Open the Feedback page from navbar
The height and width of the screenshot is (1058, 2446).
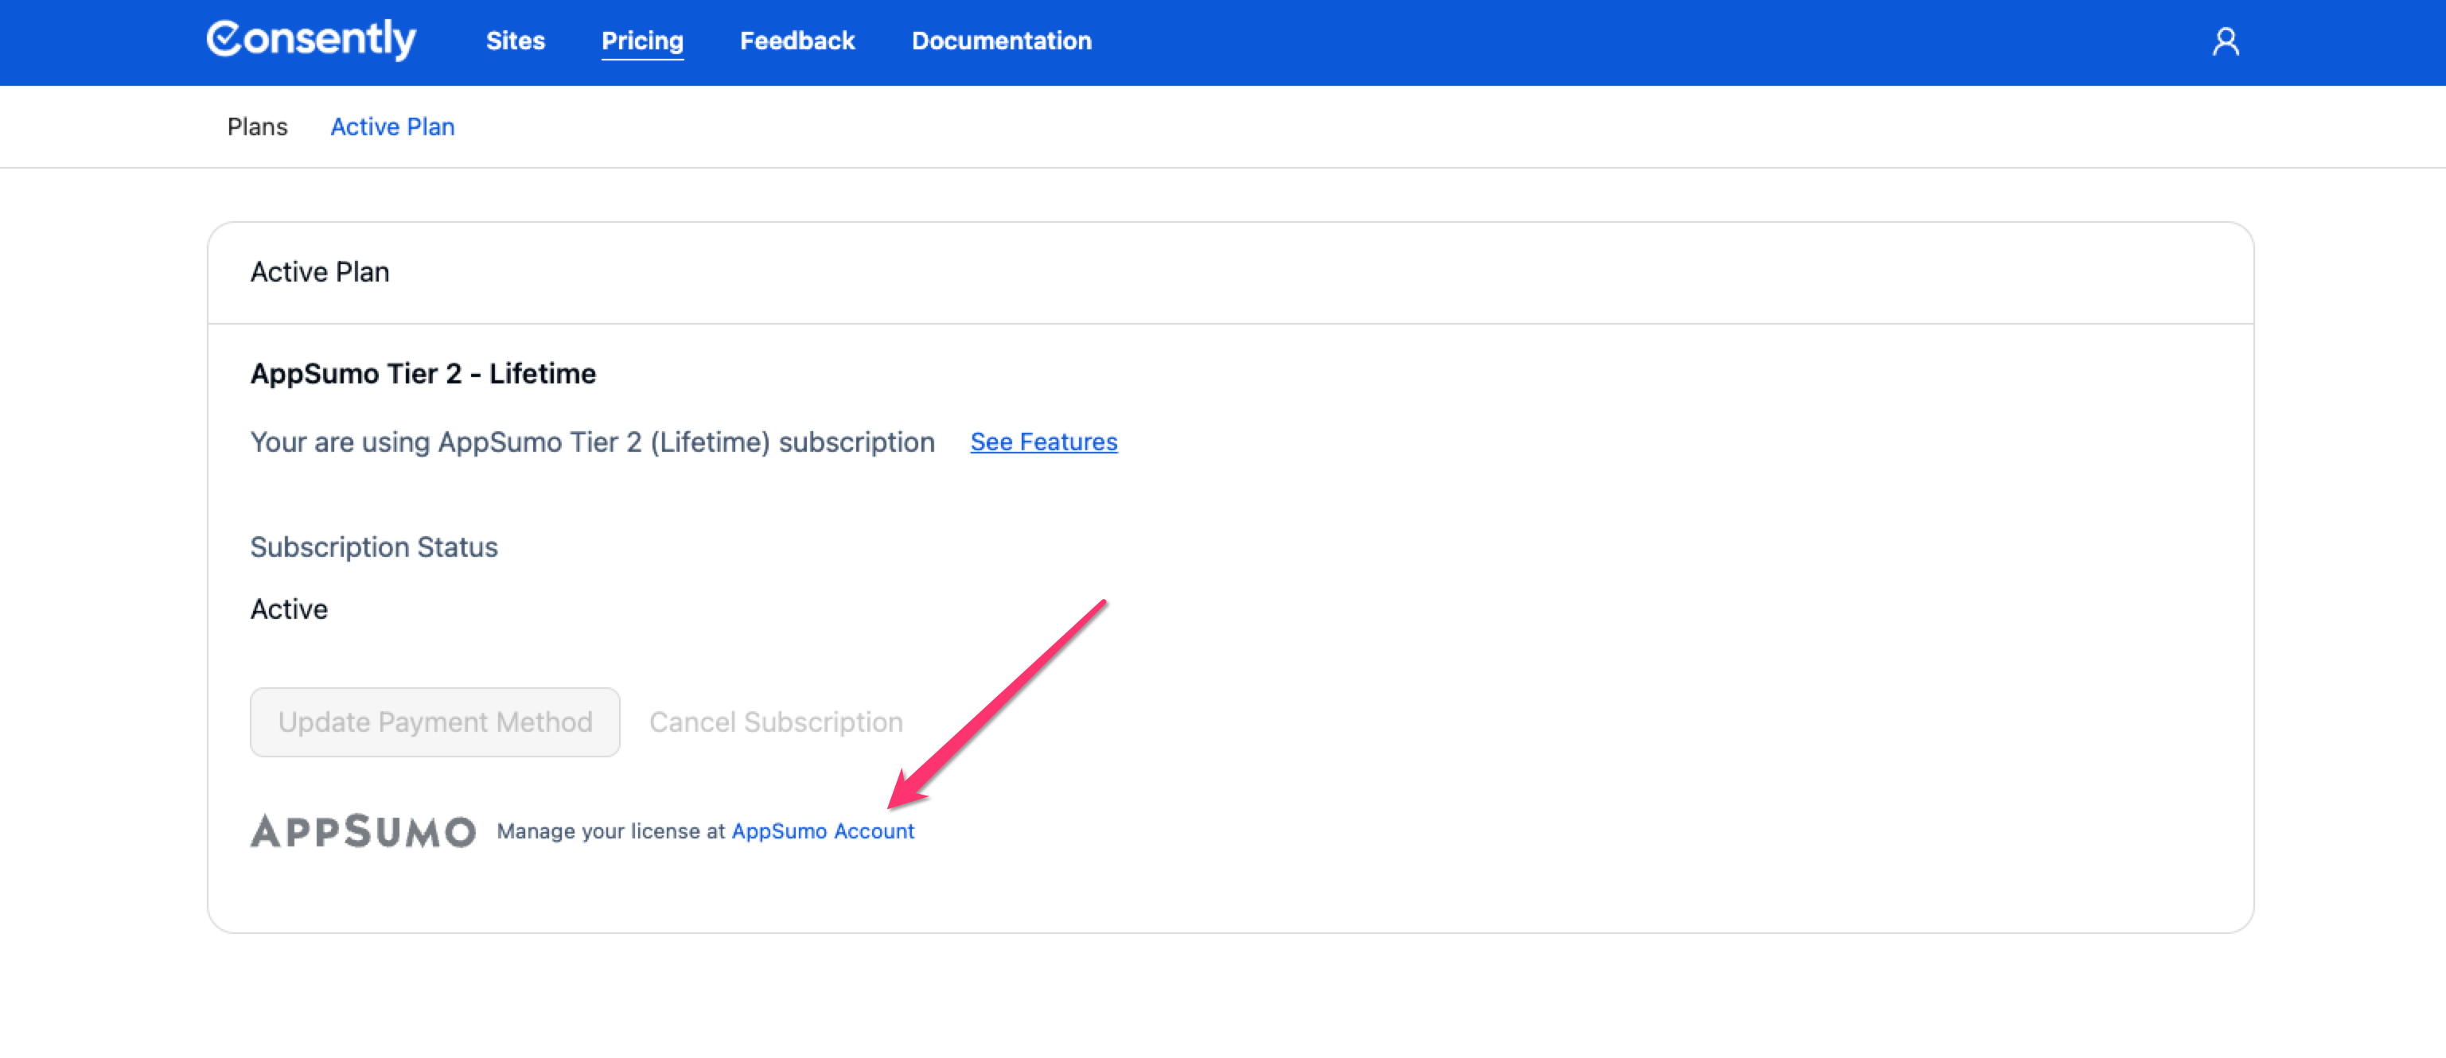tap(797, 41)
